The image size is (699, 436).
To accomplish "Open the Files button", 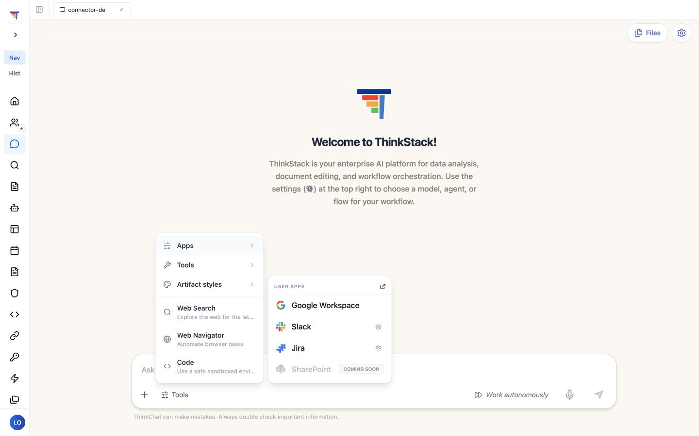I will click(648, 33).
